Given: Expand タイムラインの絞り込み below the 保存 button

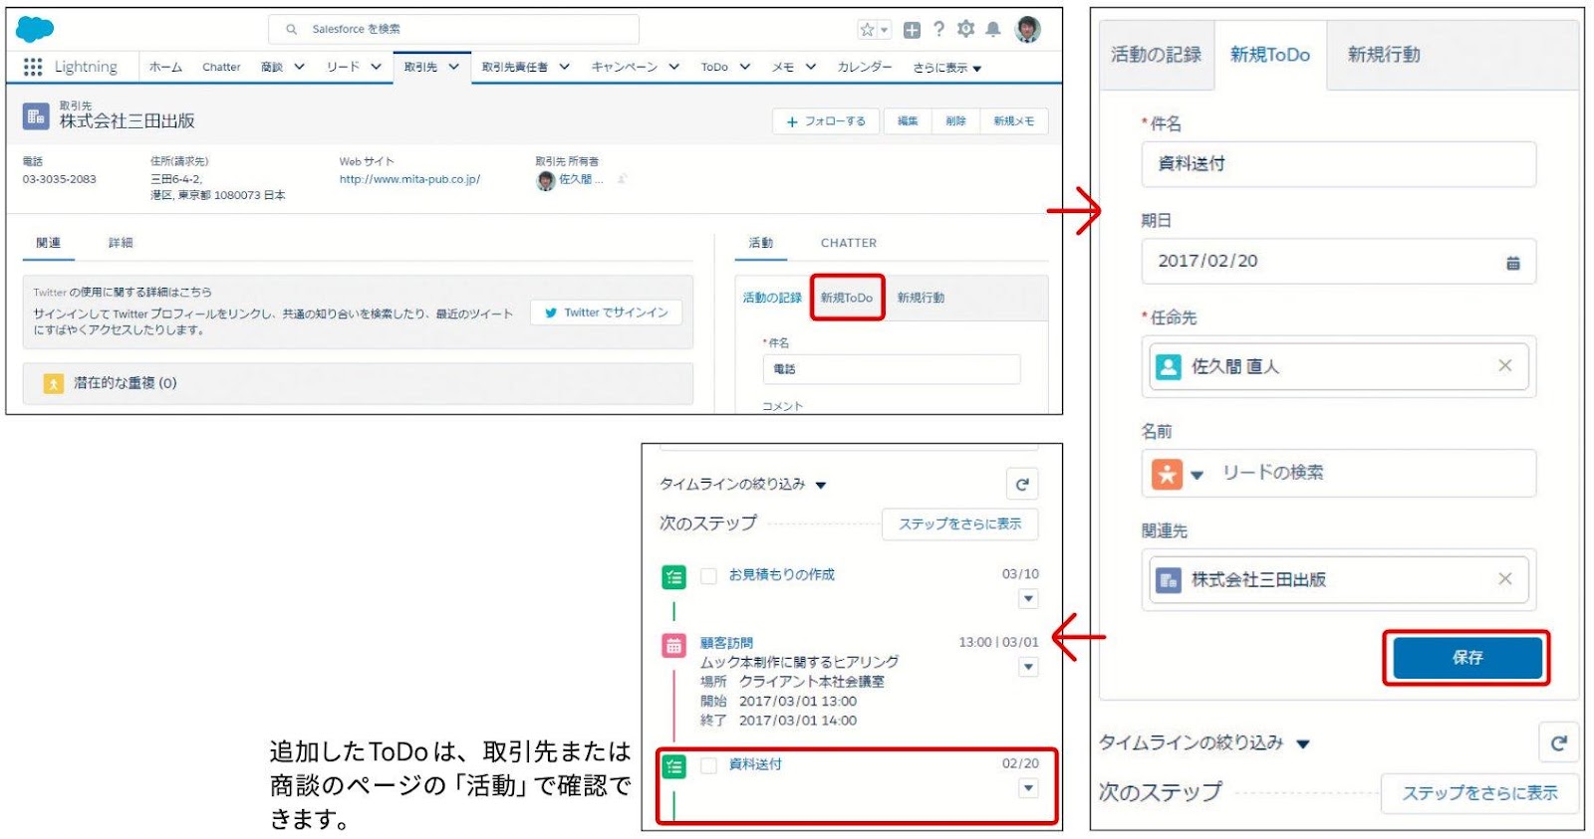Looking at the screenshot, I should point(1204,742).
